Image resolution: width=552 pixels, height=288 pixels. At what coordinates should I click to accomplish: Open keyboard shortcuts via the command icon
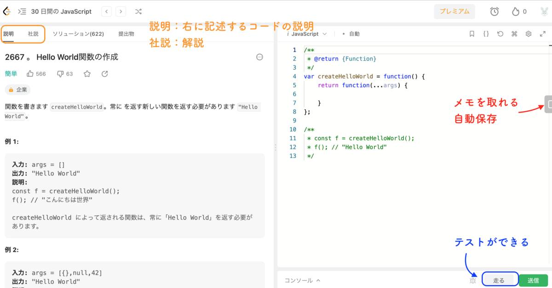pos(514,34)
